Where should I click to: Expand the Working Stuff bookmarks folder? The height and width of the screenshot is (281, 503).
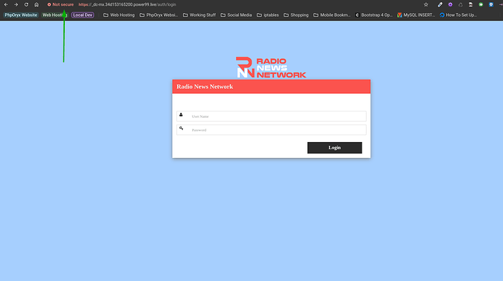(x=199, y=15)
